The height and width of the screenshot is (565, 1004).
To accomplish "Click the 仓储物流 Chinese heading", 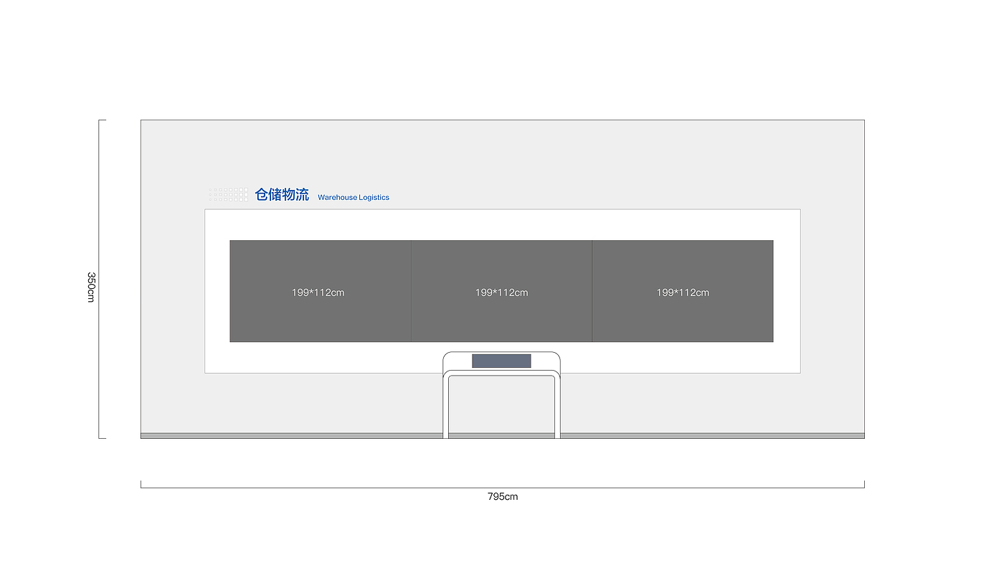I will point(282,194).
